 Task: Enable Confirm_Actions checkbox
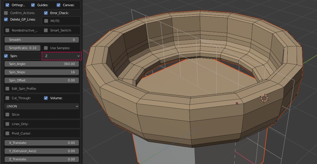(6, 13)
